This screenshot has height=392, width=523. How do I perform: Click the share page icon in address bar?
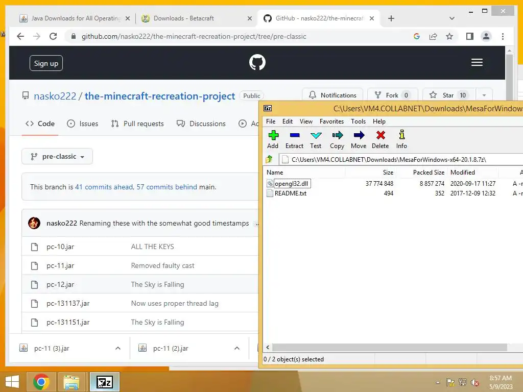433,36
